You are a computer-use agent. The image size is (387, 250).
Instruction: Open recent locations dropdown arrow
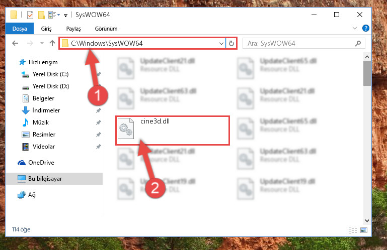point(42,43)
